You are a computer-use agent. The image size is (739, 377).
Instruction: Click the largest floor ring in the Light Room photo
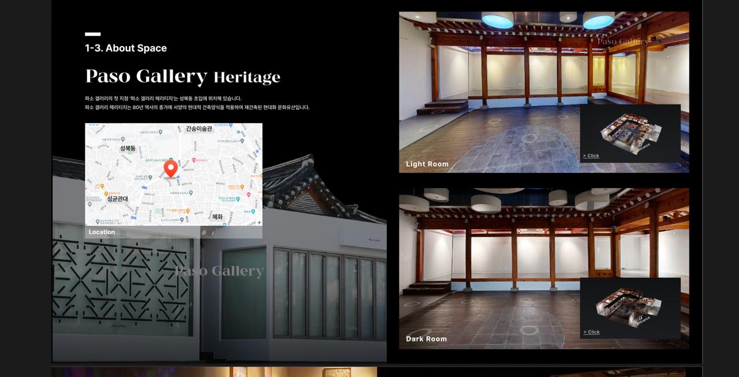click(529, 139)
